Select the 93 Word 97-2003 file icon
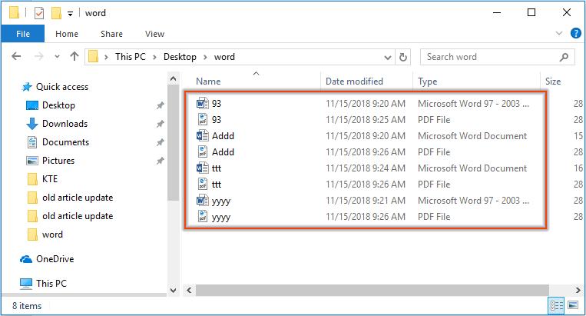This screenshot has width=586, height=316. point(202,103)
